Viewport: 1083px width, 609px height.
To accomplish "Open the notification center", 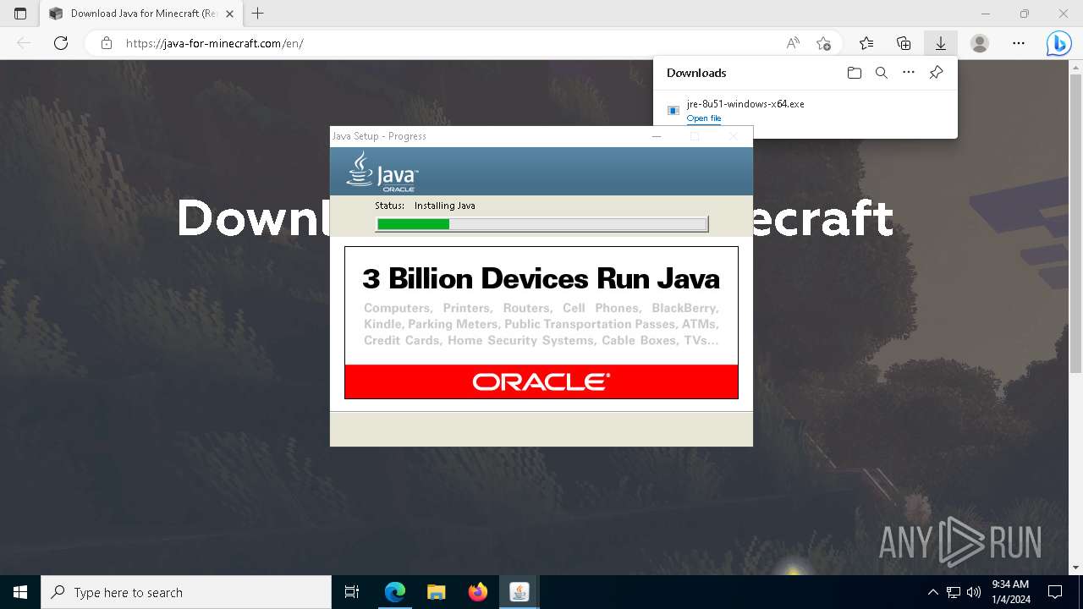I will coord(1055,592).
